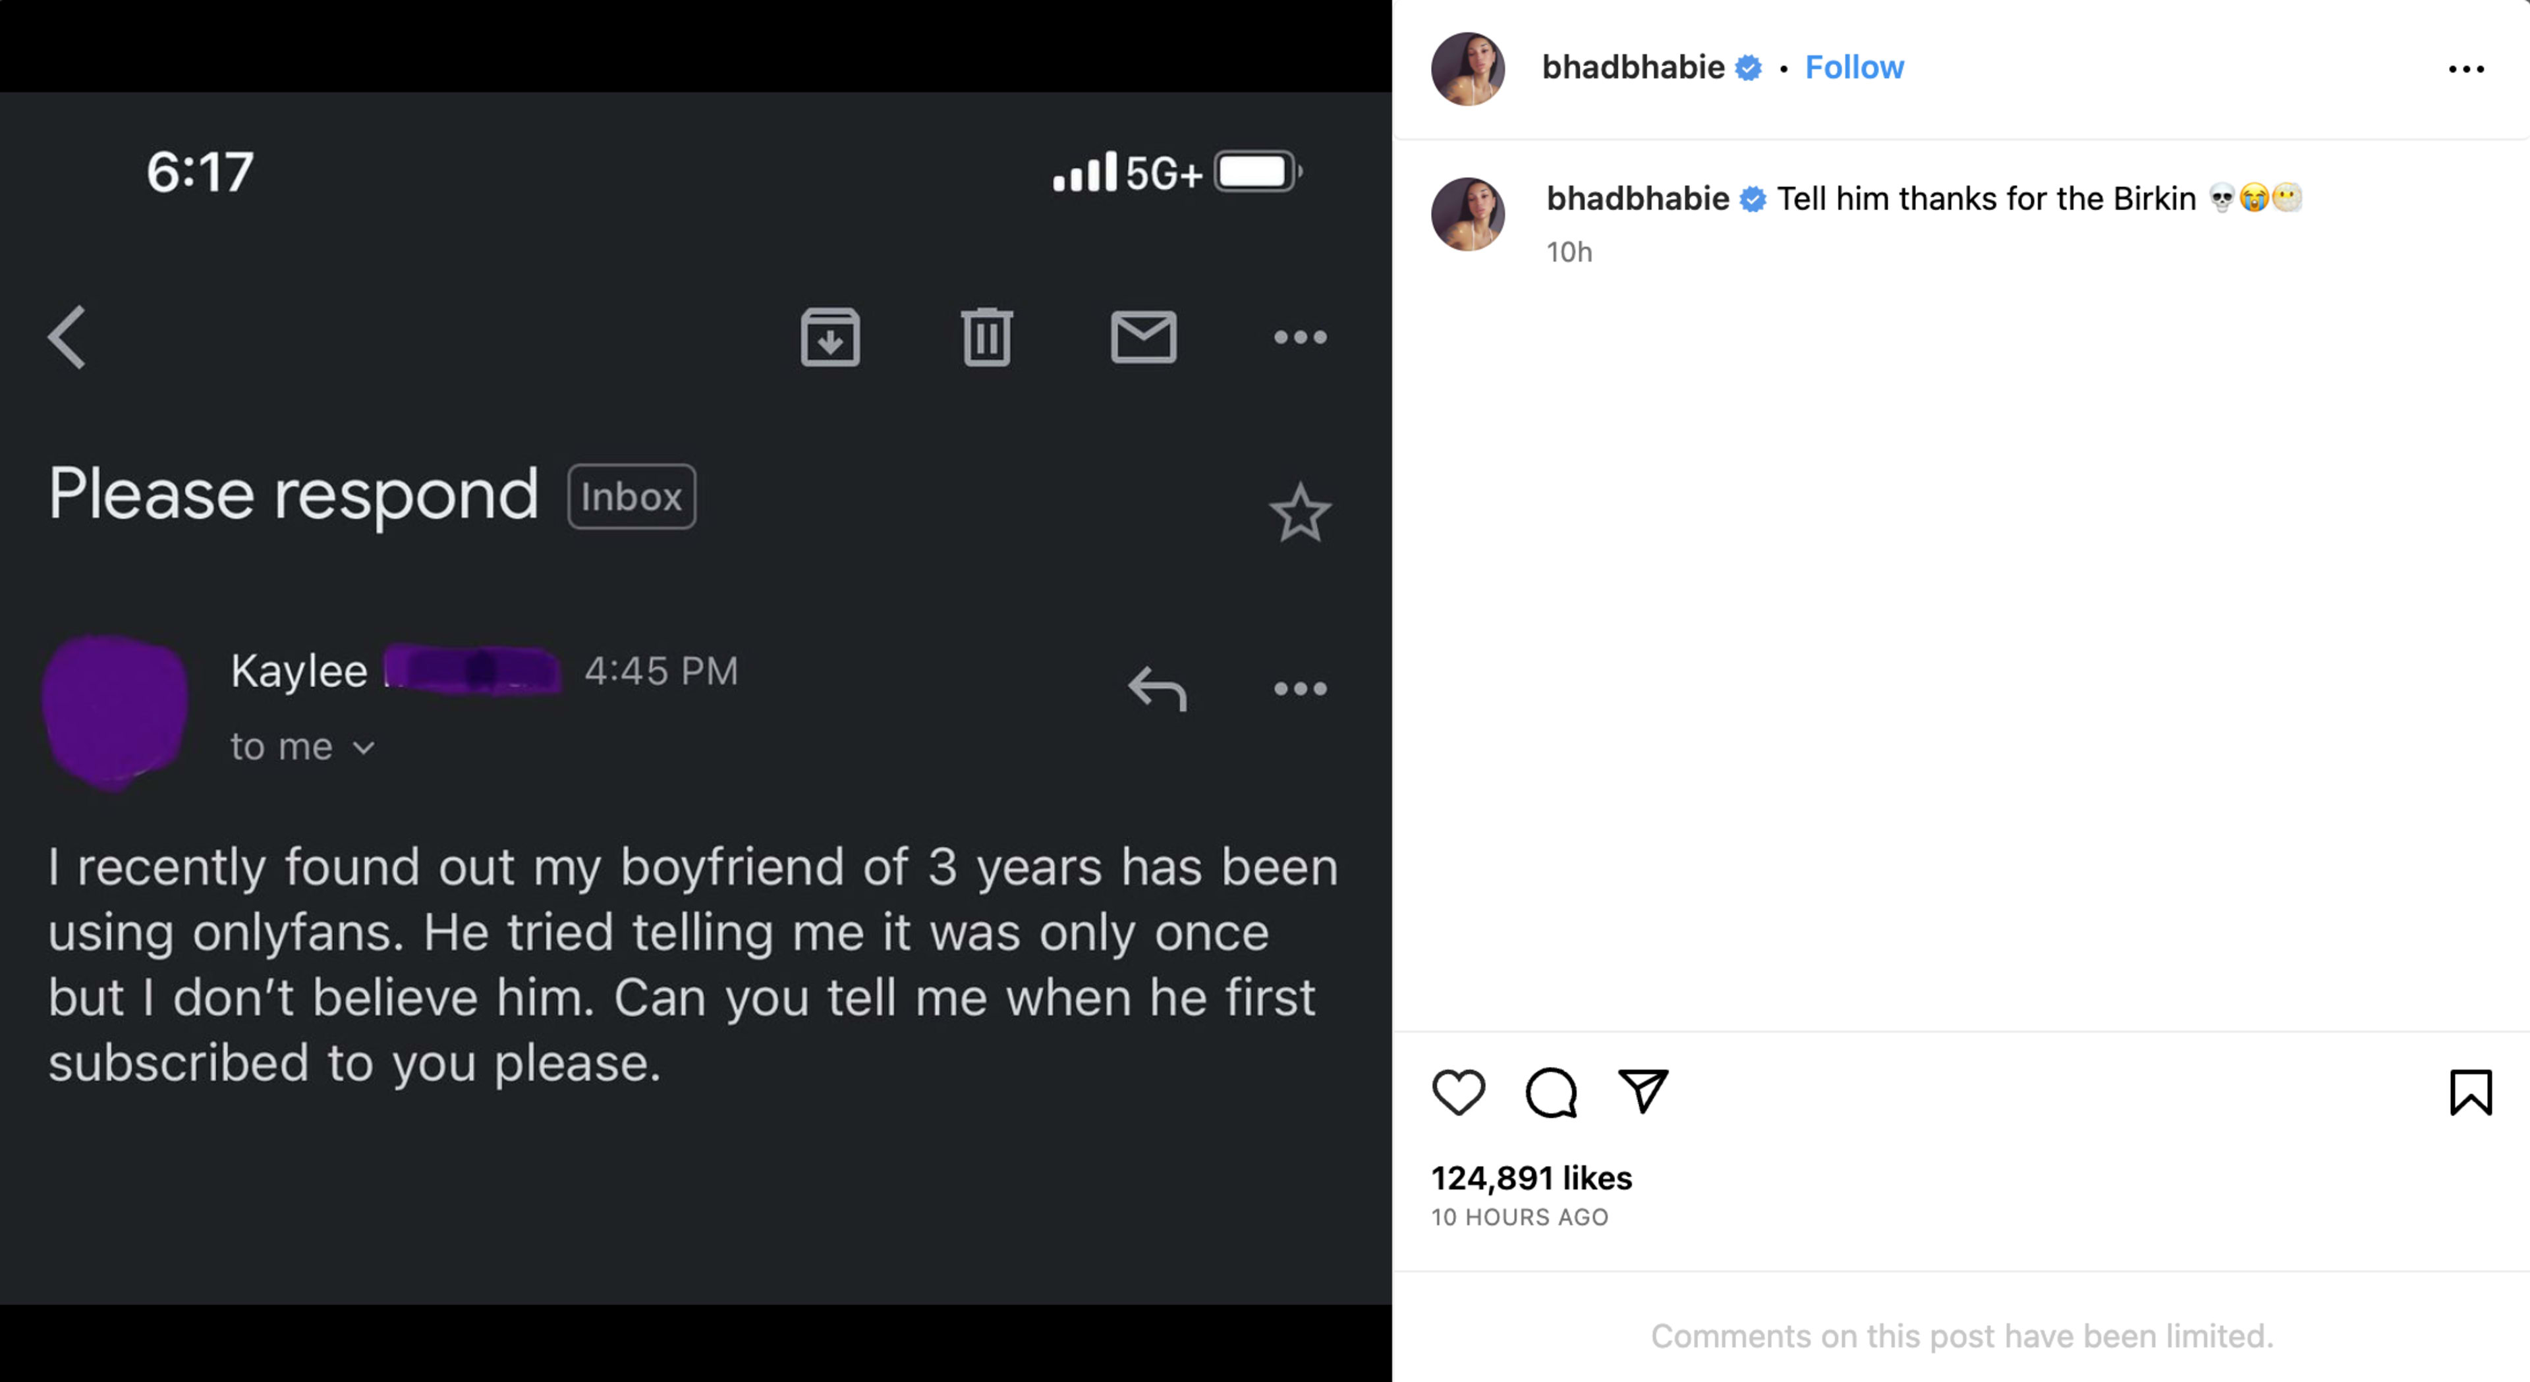Screen dimensions: 2530x1382
Task: Save the post with the bookmark icon
Action: (x=2470, y=1092)
